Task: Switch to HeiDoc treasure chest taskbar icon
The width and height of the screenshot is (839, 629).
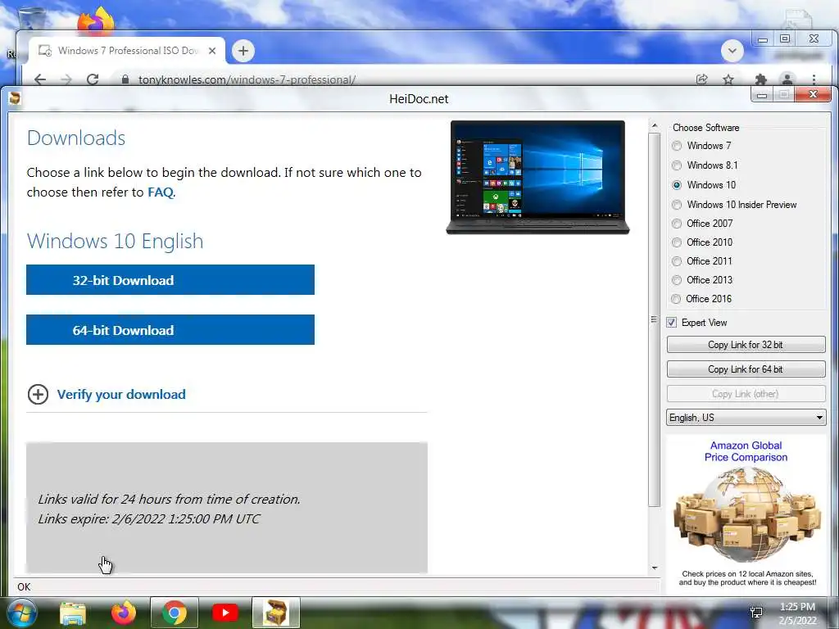Action: [276, 613]
